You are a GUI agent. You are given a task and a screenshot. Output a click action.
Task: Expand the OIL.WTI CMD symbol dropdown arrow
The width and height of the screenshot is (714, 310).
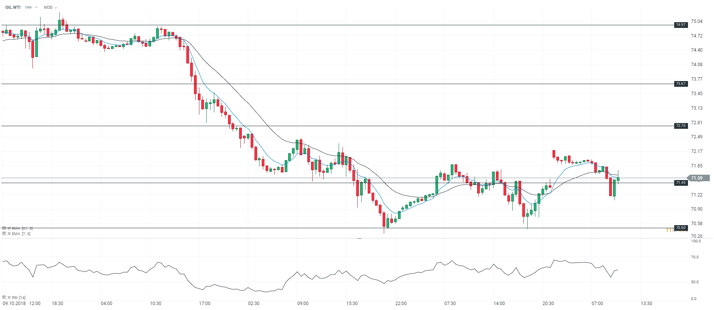click(x=36, y=8)
